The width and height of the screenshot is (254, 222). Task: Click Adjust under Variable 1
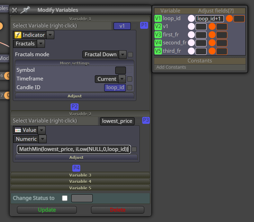click(x=74, y=96)
